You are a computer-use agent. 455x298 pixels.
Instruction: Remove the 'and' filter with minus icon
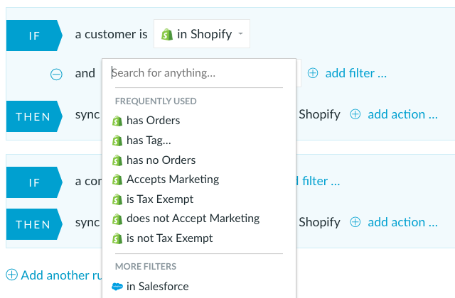click(x=56, y=74)
